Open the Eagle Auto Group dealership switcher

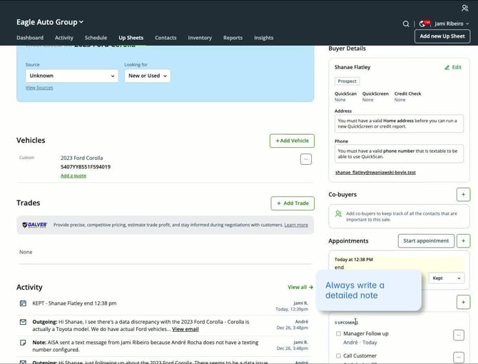(x=50, y=22)
